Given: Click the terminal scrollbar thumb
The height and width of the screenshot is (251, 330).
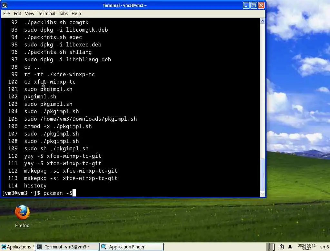Looking at the screenshot, I should tap(262, 175).
